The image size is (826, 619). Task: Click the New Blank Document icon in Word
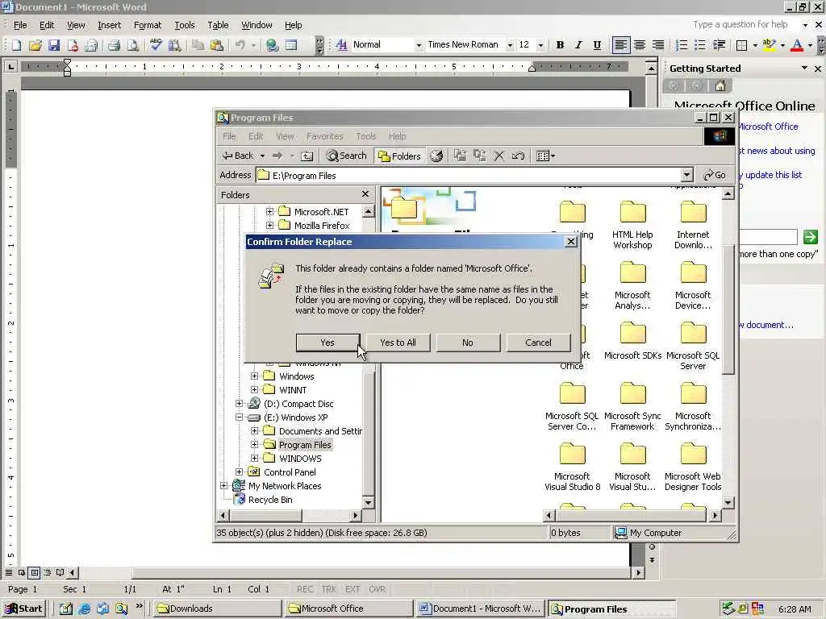(x=16, y=45)
